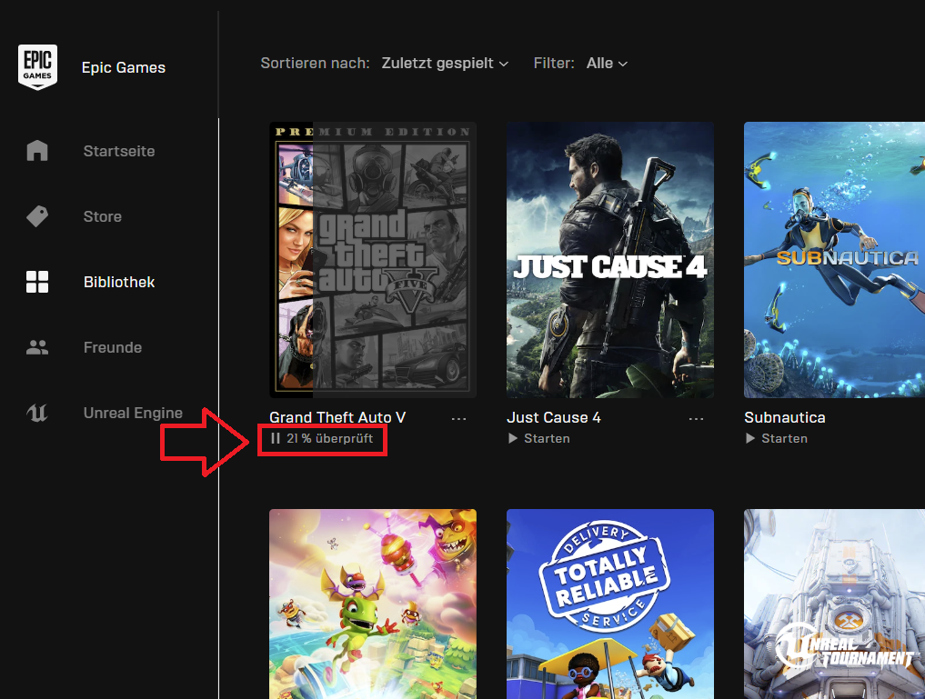
Task: Click the 'Filter:' label
Action: [554, 63]
